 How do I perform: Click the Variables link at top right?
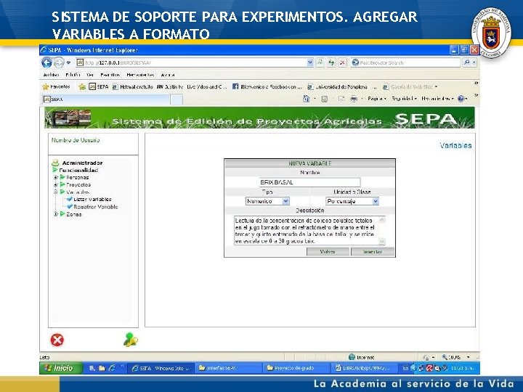pyautogui.click(x=455, y=145)
